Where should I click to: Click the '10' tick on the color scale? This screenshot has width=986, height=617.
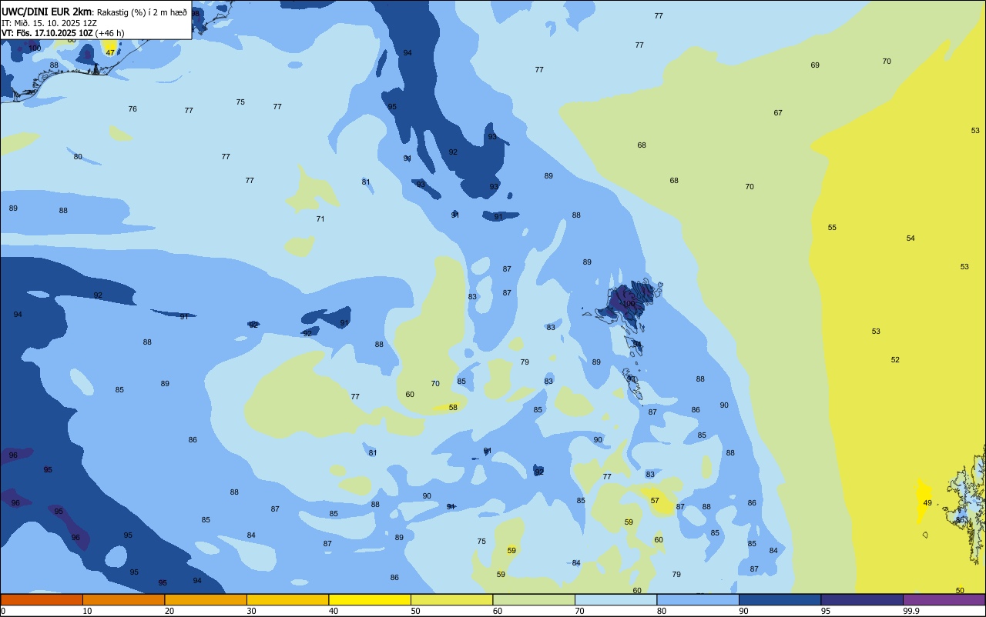pos(87,611)
